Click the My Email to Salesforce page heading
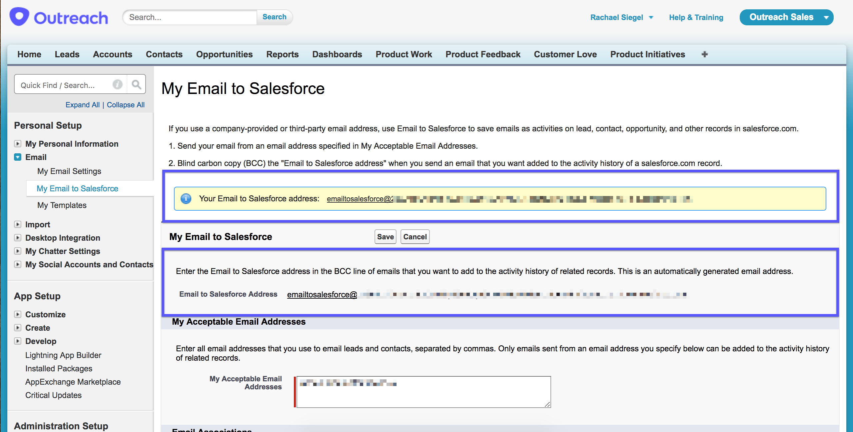This screenshot has height=432, width=853. point(243,89)
